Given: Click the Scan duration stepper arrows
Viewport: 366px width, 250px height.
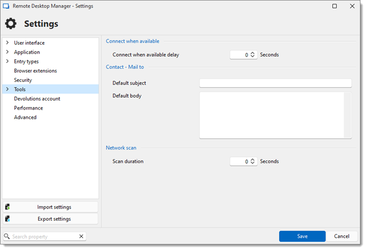Looking at the screenshot, I should pos(253,162).
